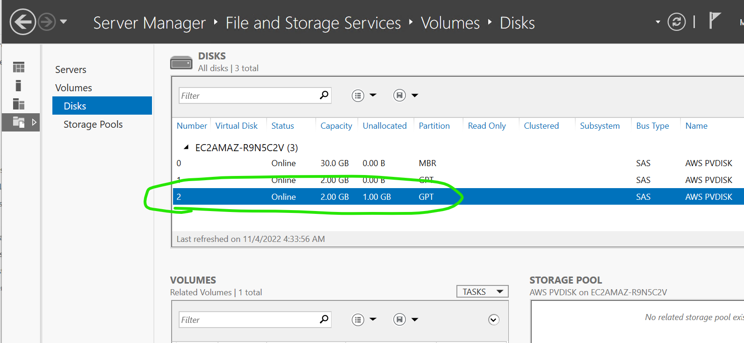Open navigation history dropdown arrow

[x=64, y=22]
